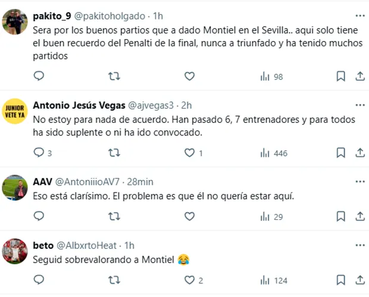The width and height of the screenshot is (369, 297).
Task: View analytics showing 446 views
Action: click(273, 153)
